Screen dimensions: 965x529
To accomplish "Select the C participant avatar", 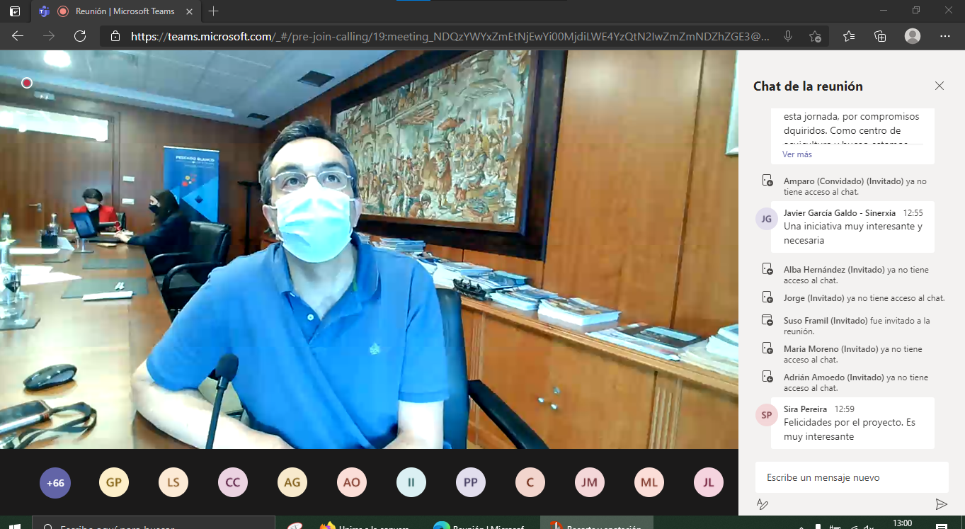I will tap(530, 483).
